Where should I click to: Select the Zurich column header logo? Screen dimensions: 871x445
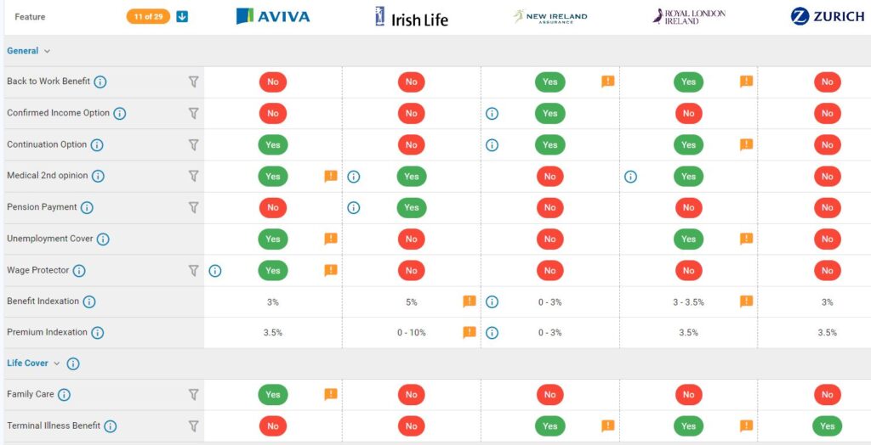(x=827, y=16)
